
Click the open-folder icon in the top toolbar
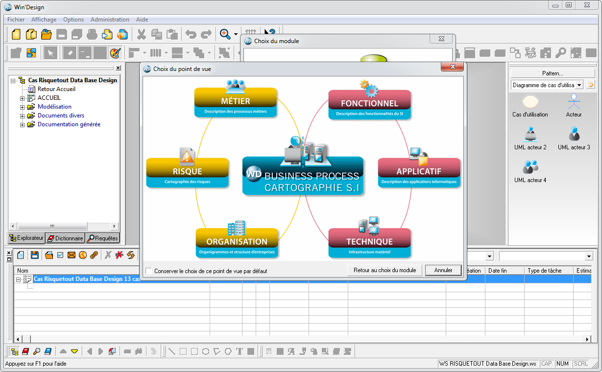tap(47, 34)
